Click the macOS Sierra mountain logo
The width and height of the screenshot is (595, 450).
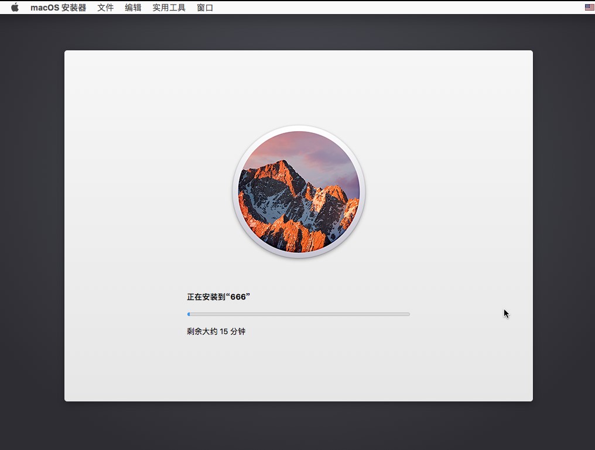[299, 192]
